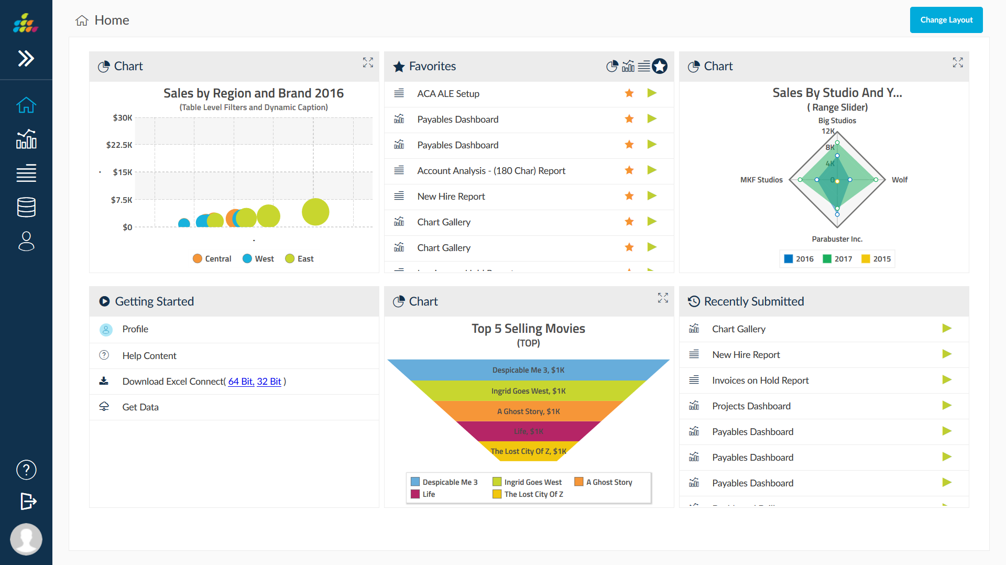Expand Top 5 Selling Movies chart fullscreen

(x=663, y=298)
